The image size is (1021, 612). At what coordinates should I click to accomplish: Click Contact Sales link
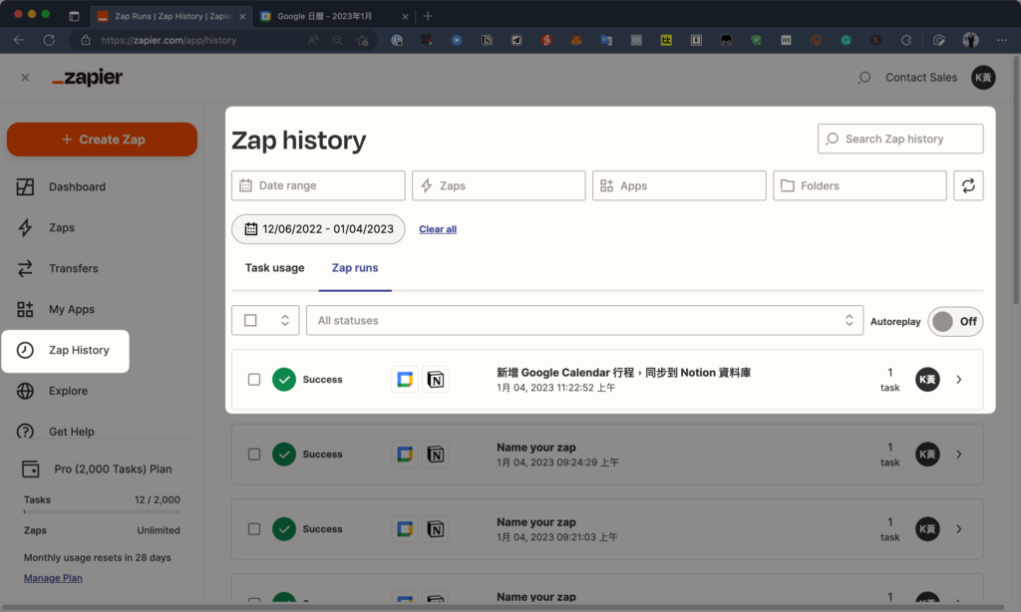tap(920, 78)
